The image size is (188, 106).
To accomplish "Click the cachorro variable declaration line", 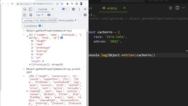I will 104,32.
